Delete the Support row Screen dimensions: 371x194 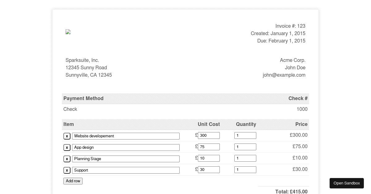[67, 170]
